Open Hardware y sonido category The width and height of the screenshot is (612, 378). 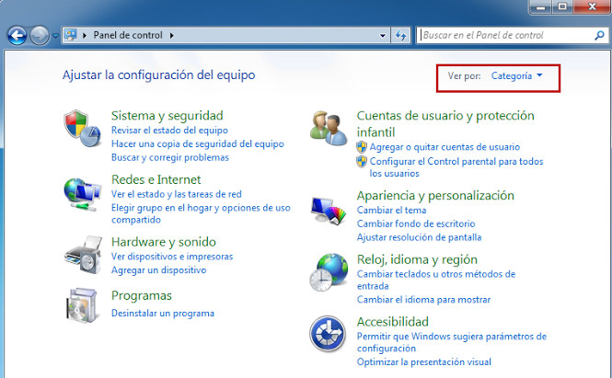pos(164,242)
